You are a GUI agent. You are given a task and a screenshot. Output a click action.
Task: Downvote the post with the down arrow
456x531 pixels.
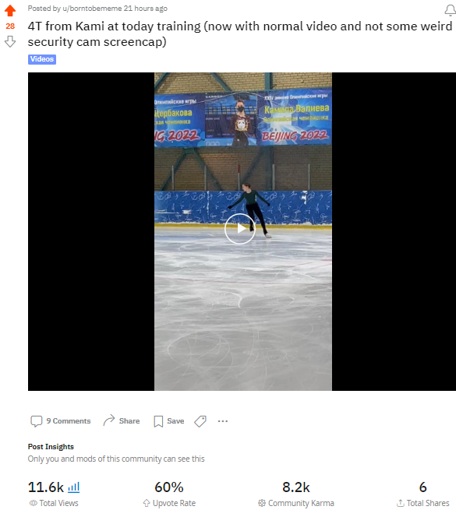pyautogui.click(x=10, y=41)
